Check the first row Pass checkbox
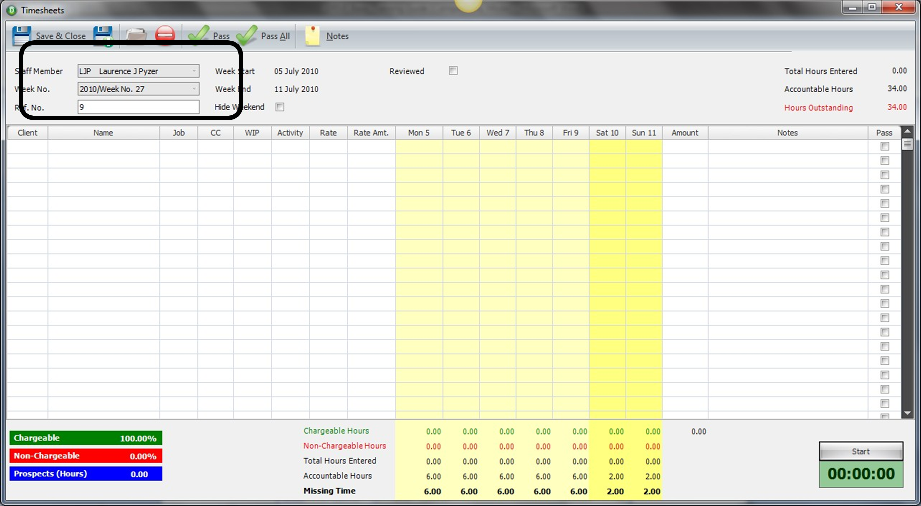Screen dimensions: 921x506 (885, 146)
